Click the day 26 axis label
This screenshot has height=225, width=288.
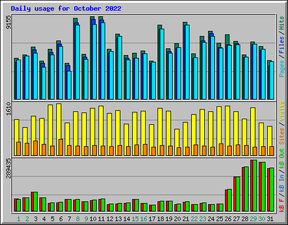(x=228, y=219)
